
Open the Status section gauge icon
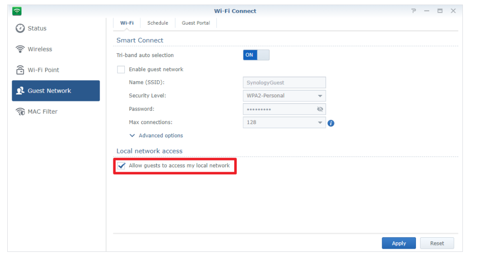click(20, 28)
